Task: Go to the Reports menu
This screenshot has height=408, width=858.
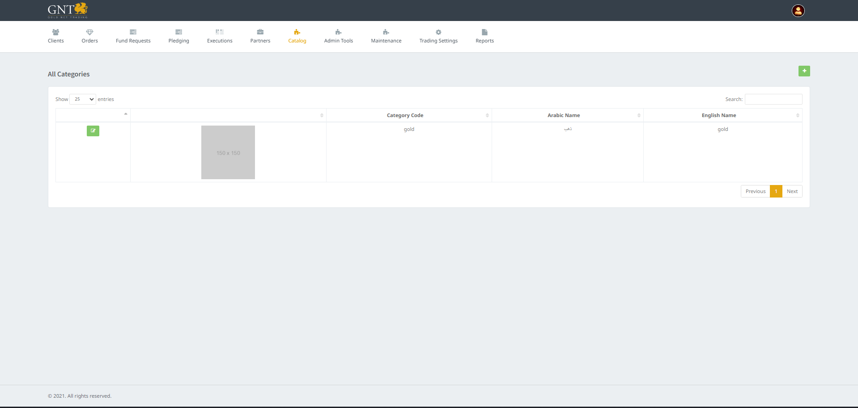Action: tap(484, 36)
